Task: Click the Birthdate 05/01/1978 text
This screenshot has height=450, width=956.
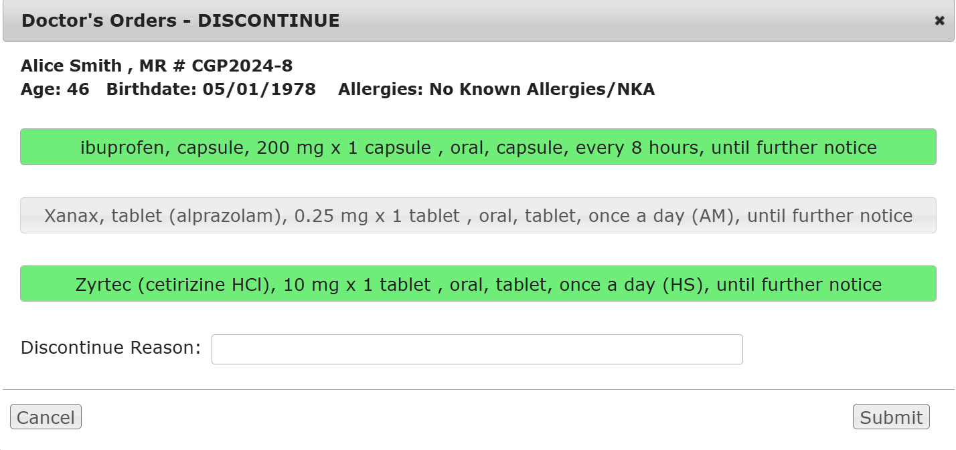Action: point(211,89)
